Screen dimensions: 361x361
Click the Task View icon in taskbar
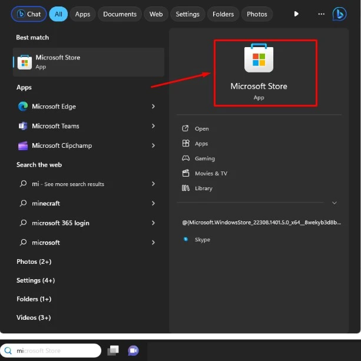tap(113, 351)
